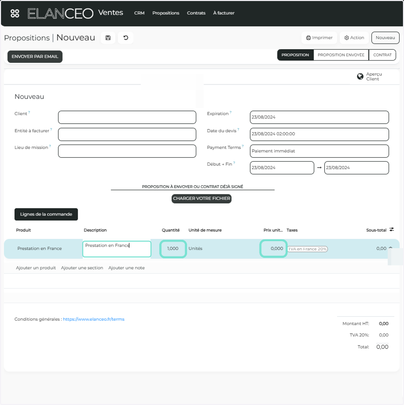Click the line description text box

click(x=117, y=249)
